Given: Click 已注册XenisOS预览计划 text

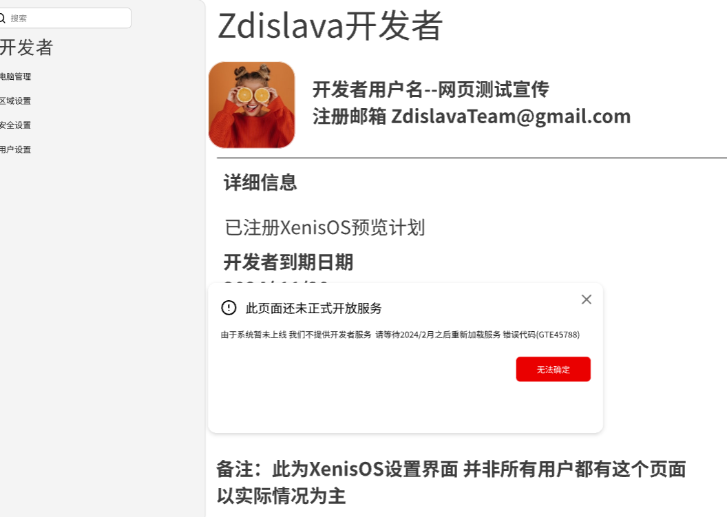Looking at the screenshot, I should click(324, 228).
